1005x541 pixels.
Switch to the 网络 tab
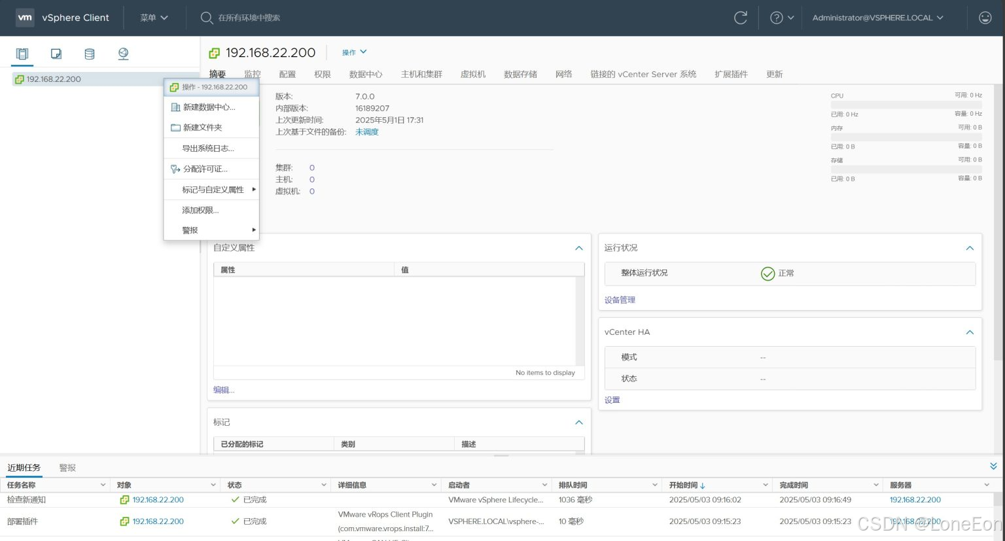[x=563, y=75]
